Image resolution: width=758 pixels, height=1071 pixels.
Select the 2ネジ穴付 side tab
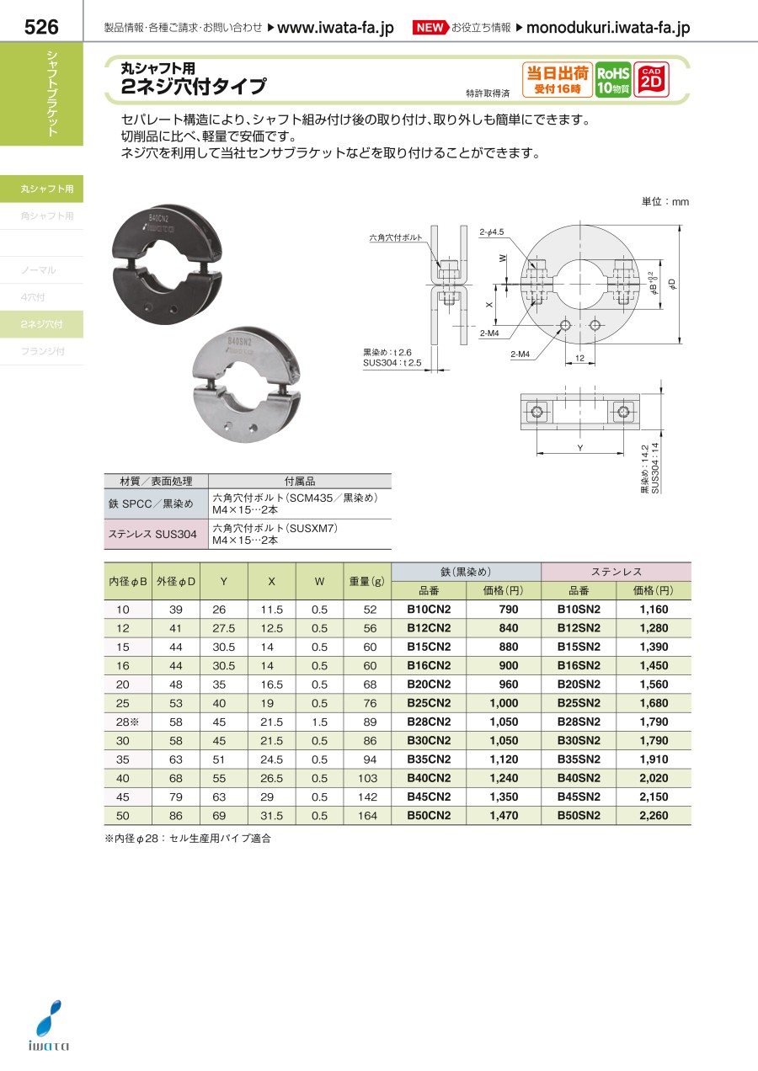click(x=42, y=324)
